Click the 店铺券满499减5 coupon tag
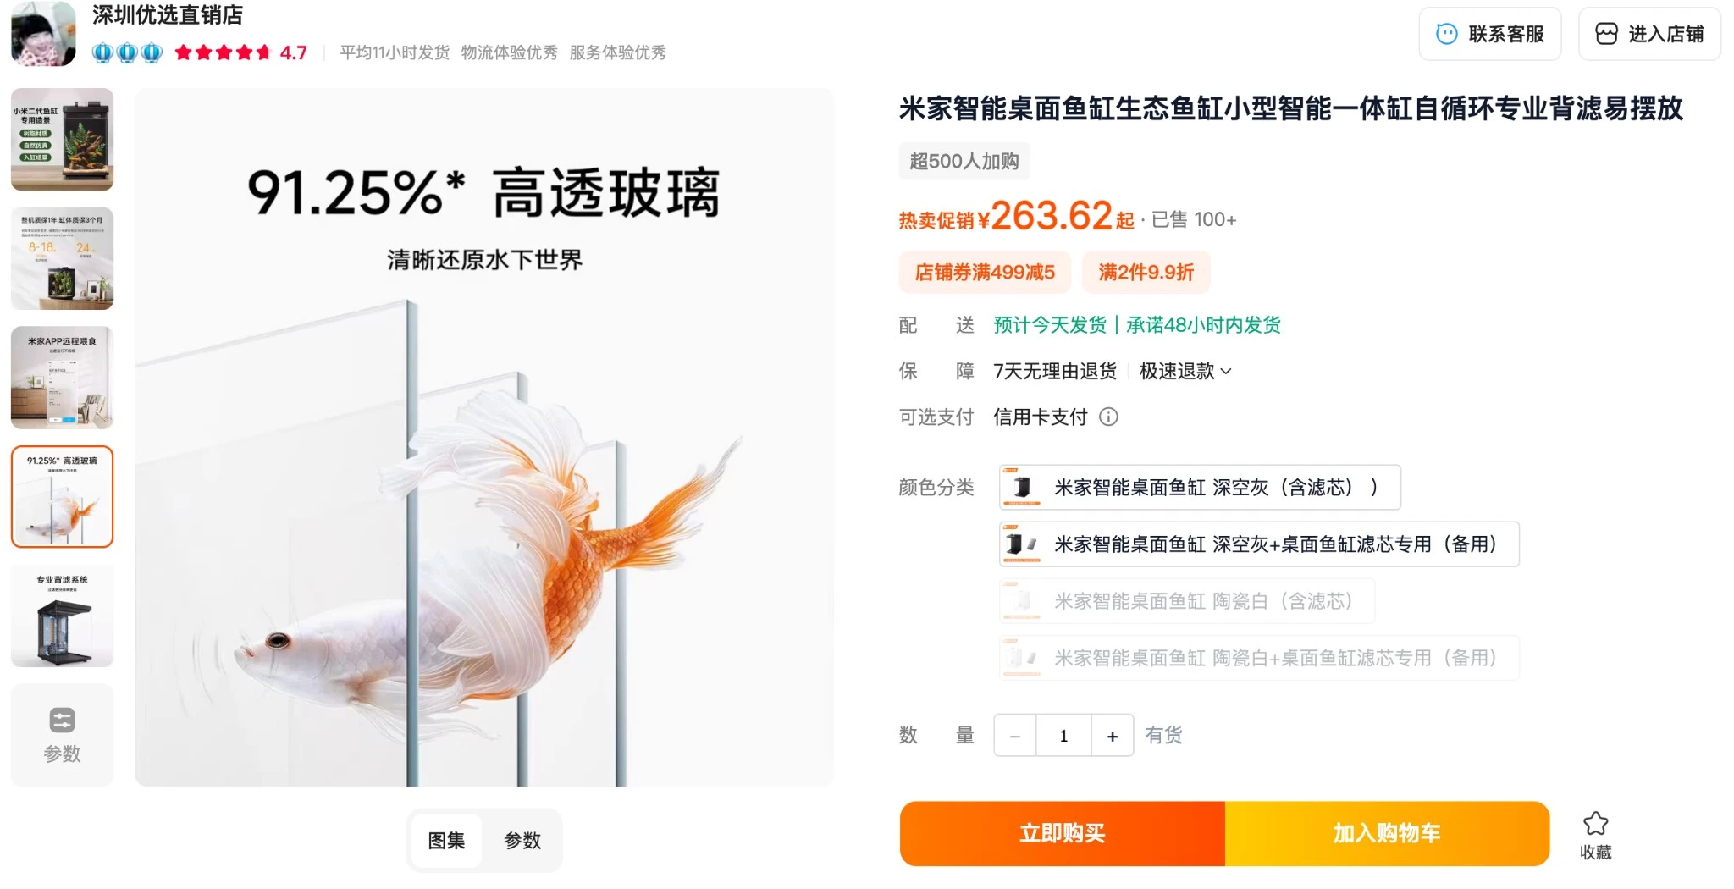Viewport: 1734px width, 889px height. (985, 273)
